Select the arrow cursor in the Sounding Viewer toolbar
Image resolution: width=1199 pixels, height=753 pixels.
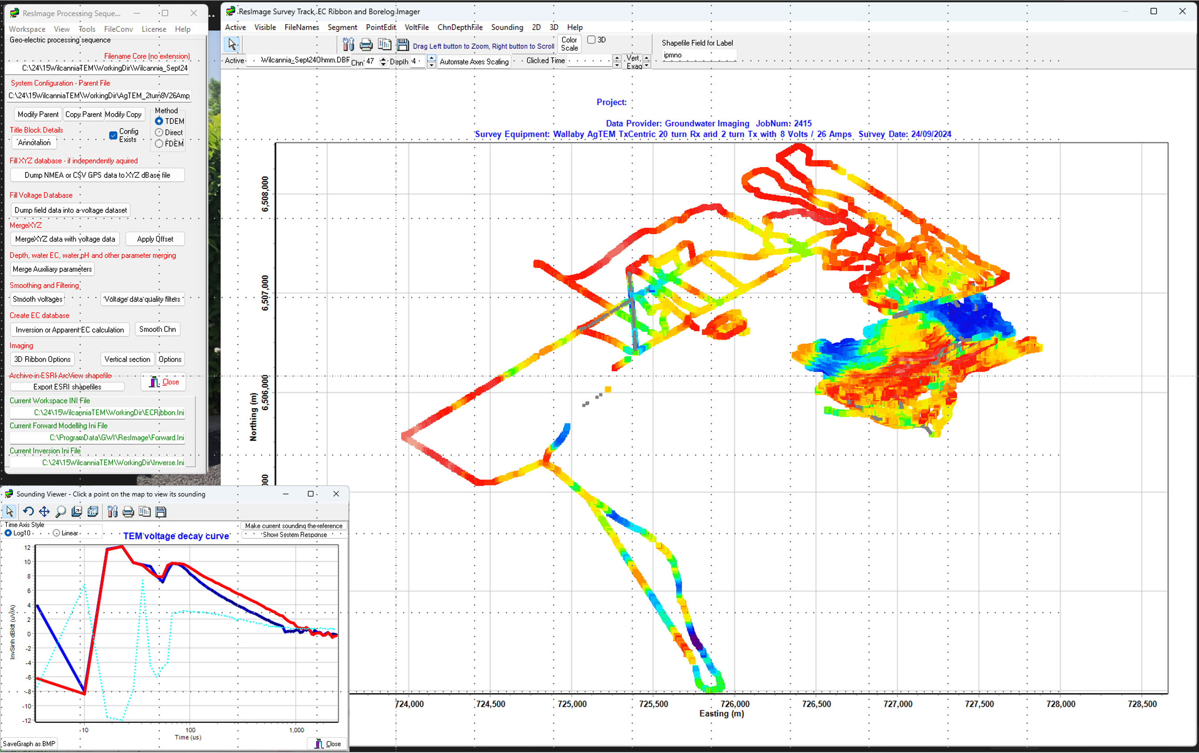(9, 511)
